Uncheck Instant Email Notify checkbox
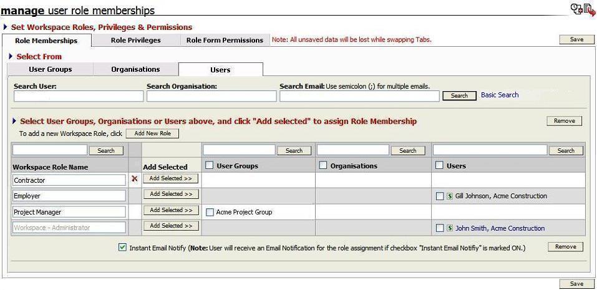 (123, 248)
